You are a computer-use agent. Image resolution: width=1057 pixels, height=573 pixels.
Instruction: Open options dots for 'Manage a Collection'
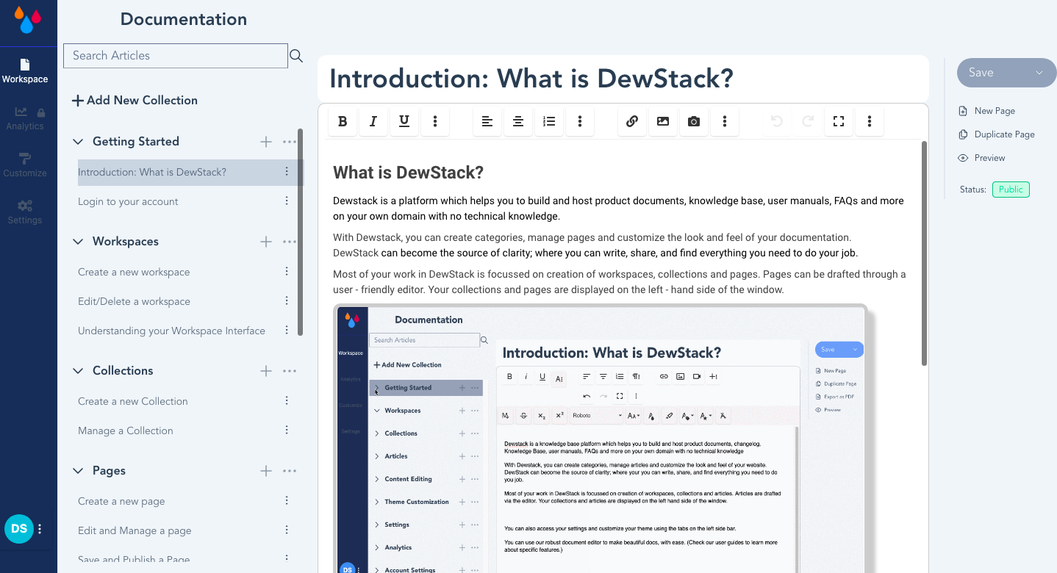(287, 430)
